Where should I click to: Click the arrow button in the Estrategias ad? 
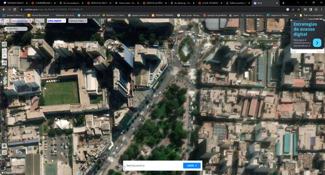pos(317,43)
